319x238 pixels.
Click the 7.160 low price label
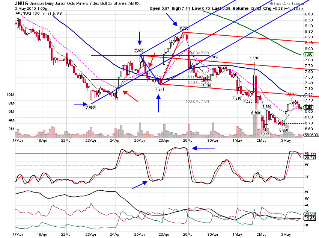click(248, 101)
